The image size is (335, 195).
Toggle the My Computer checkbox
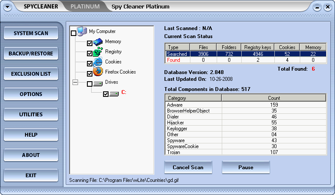pyautogui.click(x=73, y=33)
